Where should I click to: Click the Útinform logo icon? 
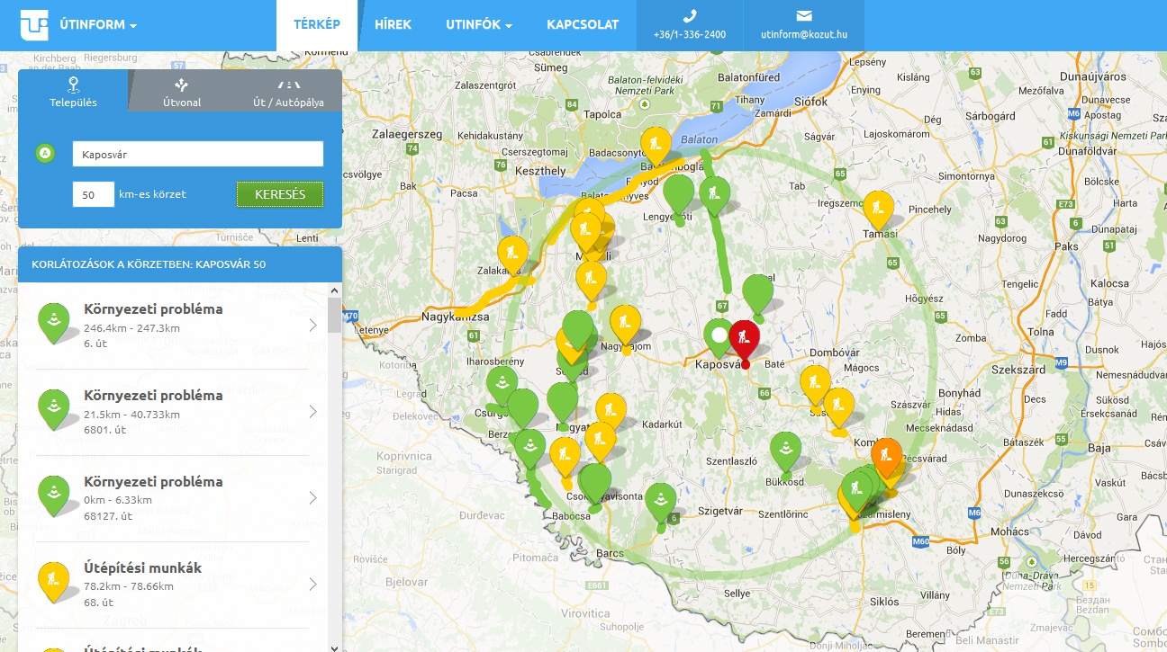(x=34, y=25)
